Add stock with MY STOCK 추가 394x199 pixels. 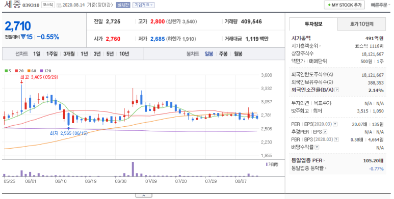(x=344, y=5)
